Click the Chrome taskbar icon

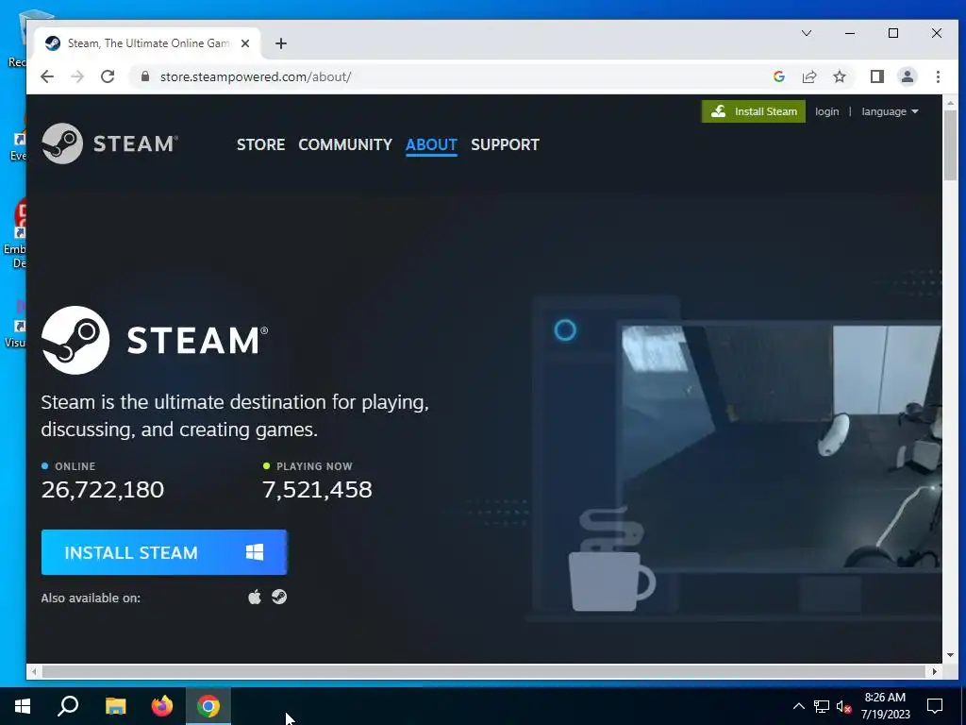click(x=208, y=706)
